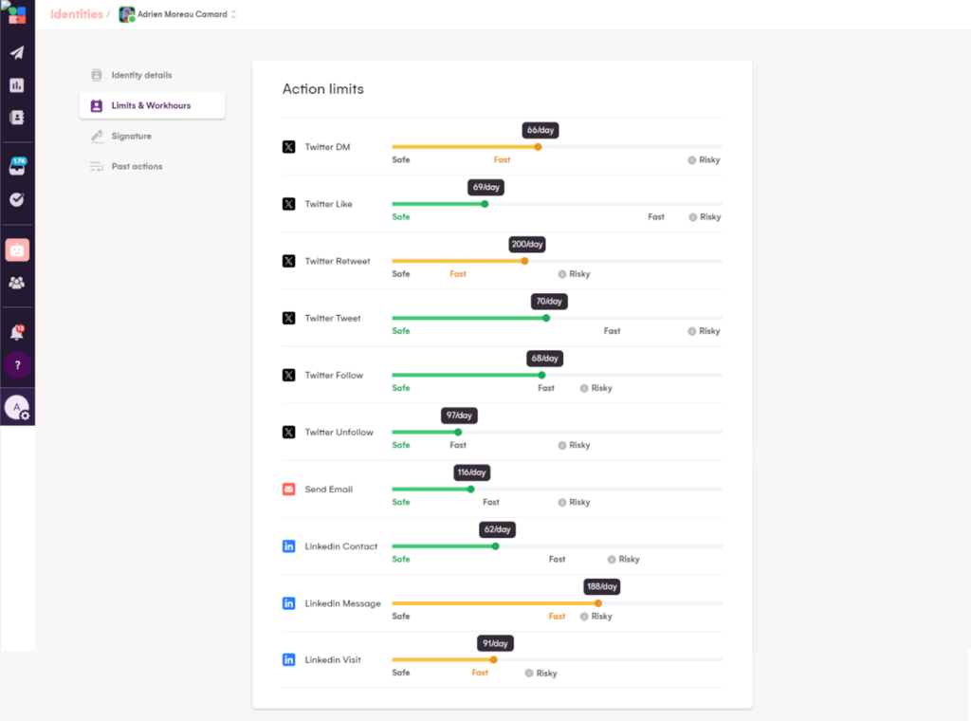The image size is (971, 721).
Task: Click the Linkedin Message slider handle
Action: 597,602
